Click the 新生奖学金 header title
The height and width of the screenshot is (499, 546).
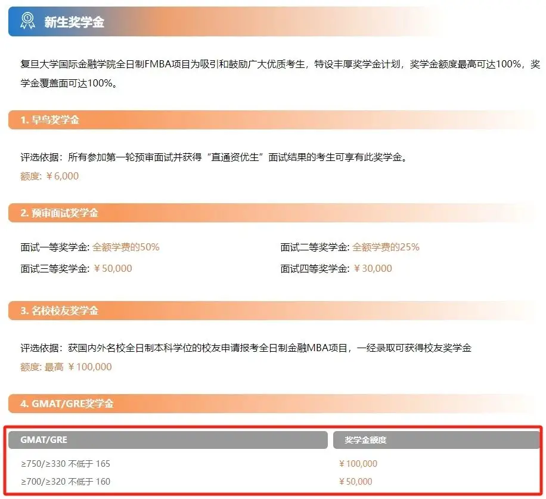(x=74, y=22)
